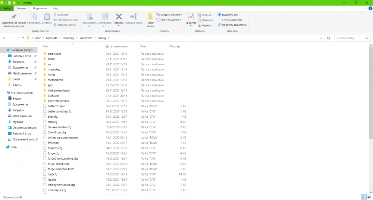Screen dimensions: 373x200
Task: Switch to the Поделиться ribbon tab
Action: (40, 8)
